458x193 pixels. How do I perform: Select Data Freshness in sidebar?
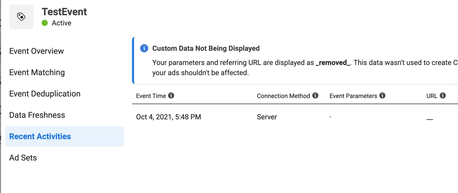[37, 115]
